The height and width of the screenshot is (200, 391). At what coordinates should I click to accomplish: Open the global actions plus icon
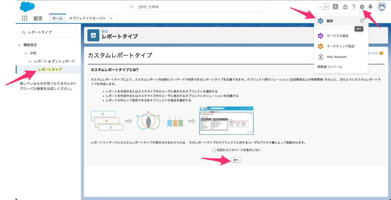(x=335, y=7)
